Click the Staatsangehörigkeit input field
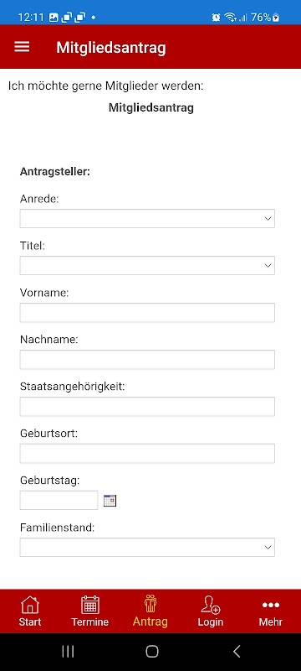The image size is (301, 671). click(x=147, y=407)
